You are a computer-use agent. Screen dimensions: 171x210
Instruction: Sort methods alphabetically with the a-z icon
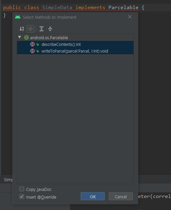point(22,29)
